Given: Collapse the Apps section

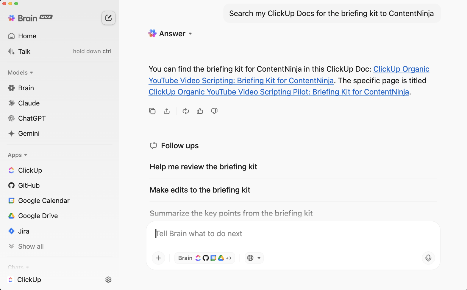Looking at the screenshot, I should [x=17, y=155].
